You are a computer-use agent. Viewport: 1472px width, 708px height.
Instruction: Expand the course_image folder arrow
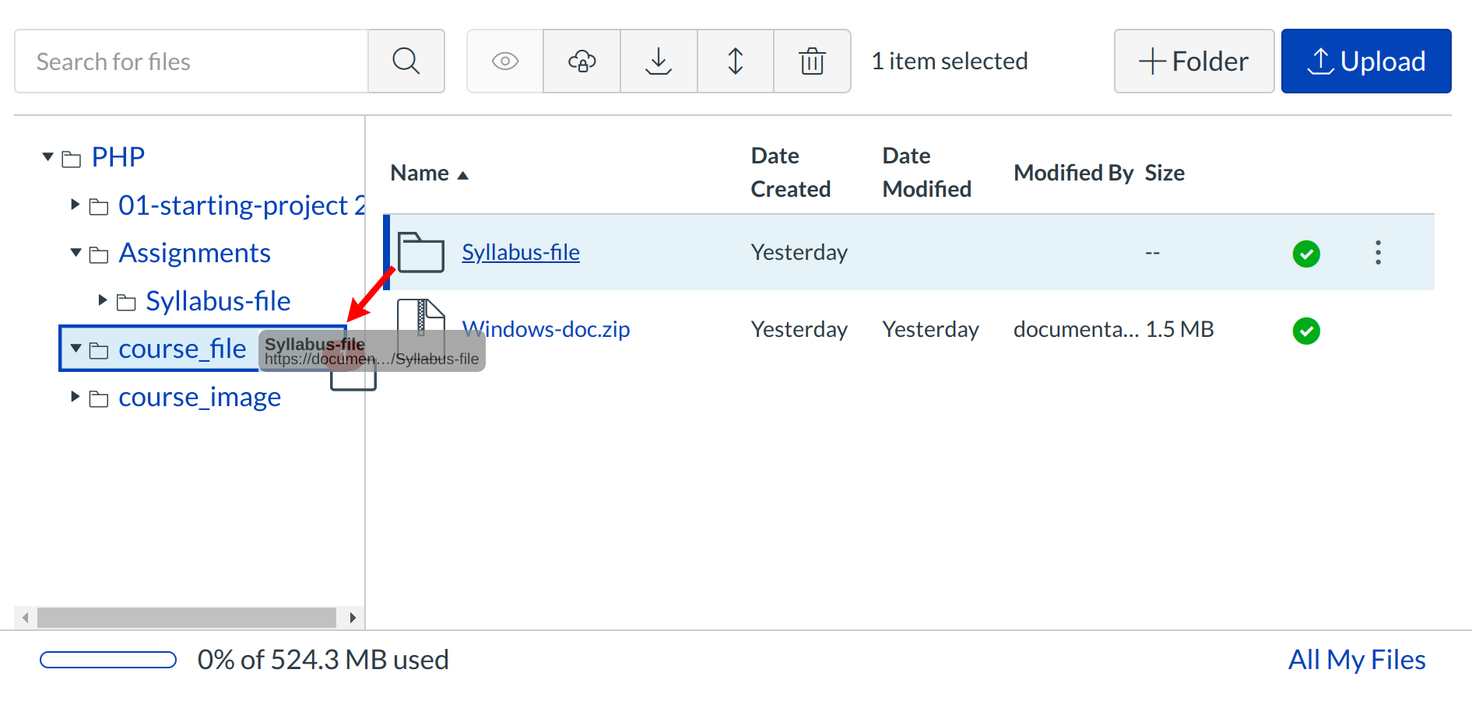[x=76, y=397]
